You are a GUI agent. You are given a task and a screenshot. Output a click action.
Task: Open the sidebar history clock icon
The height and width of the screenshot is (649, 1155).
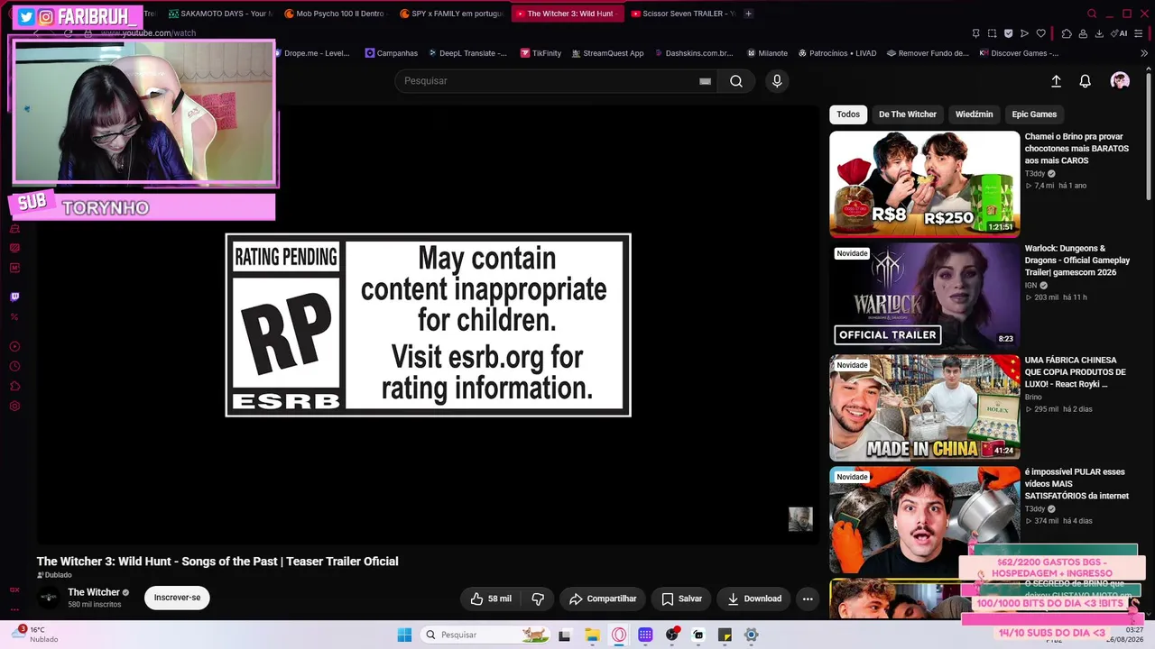(x=14, y=366)
